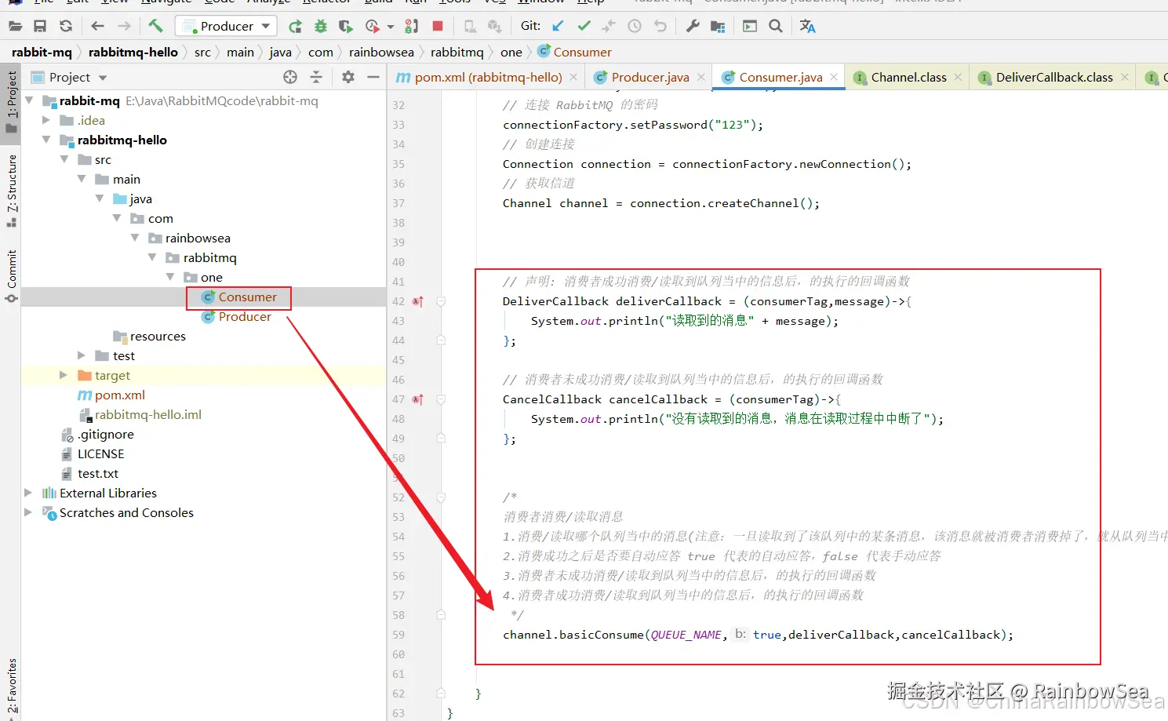This screenshot has width=1168, height=721.
Task: Expand the .idea folder
Action: pos(46,120)
